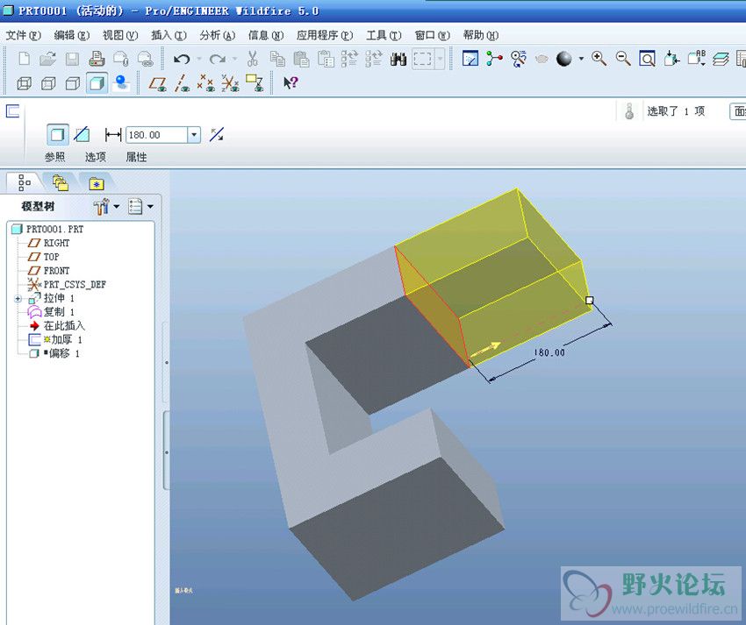The width and height of the screenshot is (746, 625).
Task: Create a new file icon
Action: coord(24,59)
